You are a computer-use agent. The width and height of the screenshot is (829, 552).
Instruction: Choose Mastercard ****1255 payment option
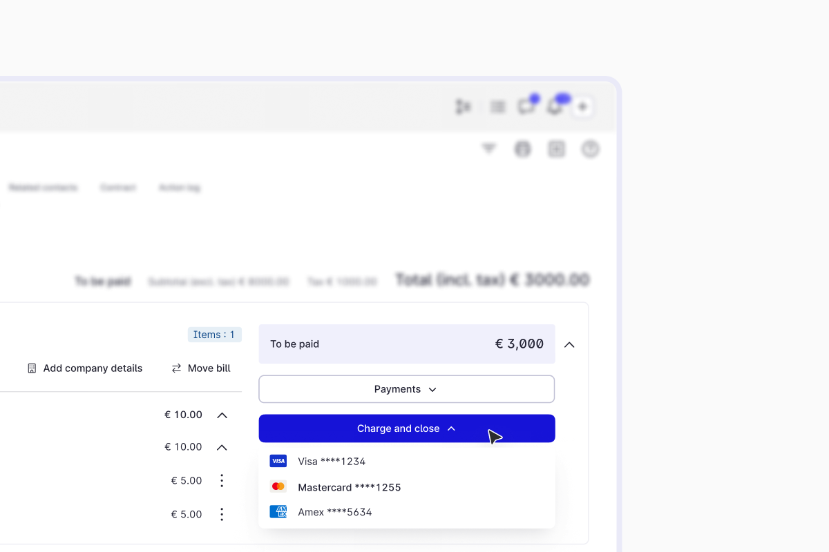pyautogui.click(x=349, y=487)
